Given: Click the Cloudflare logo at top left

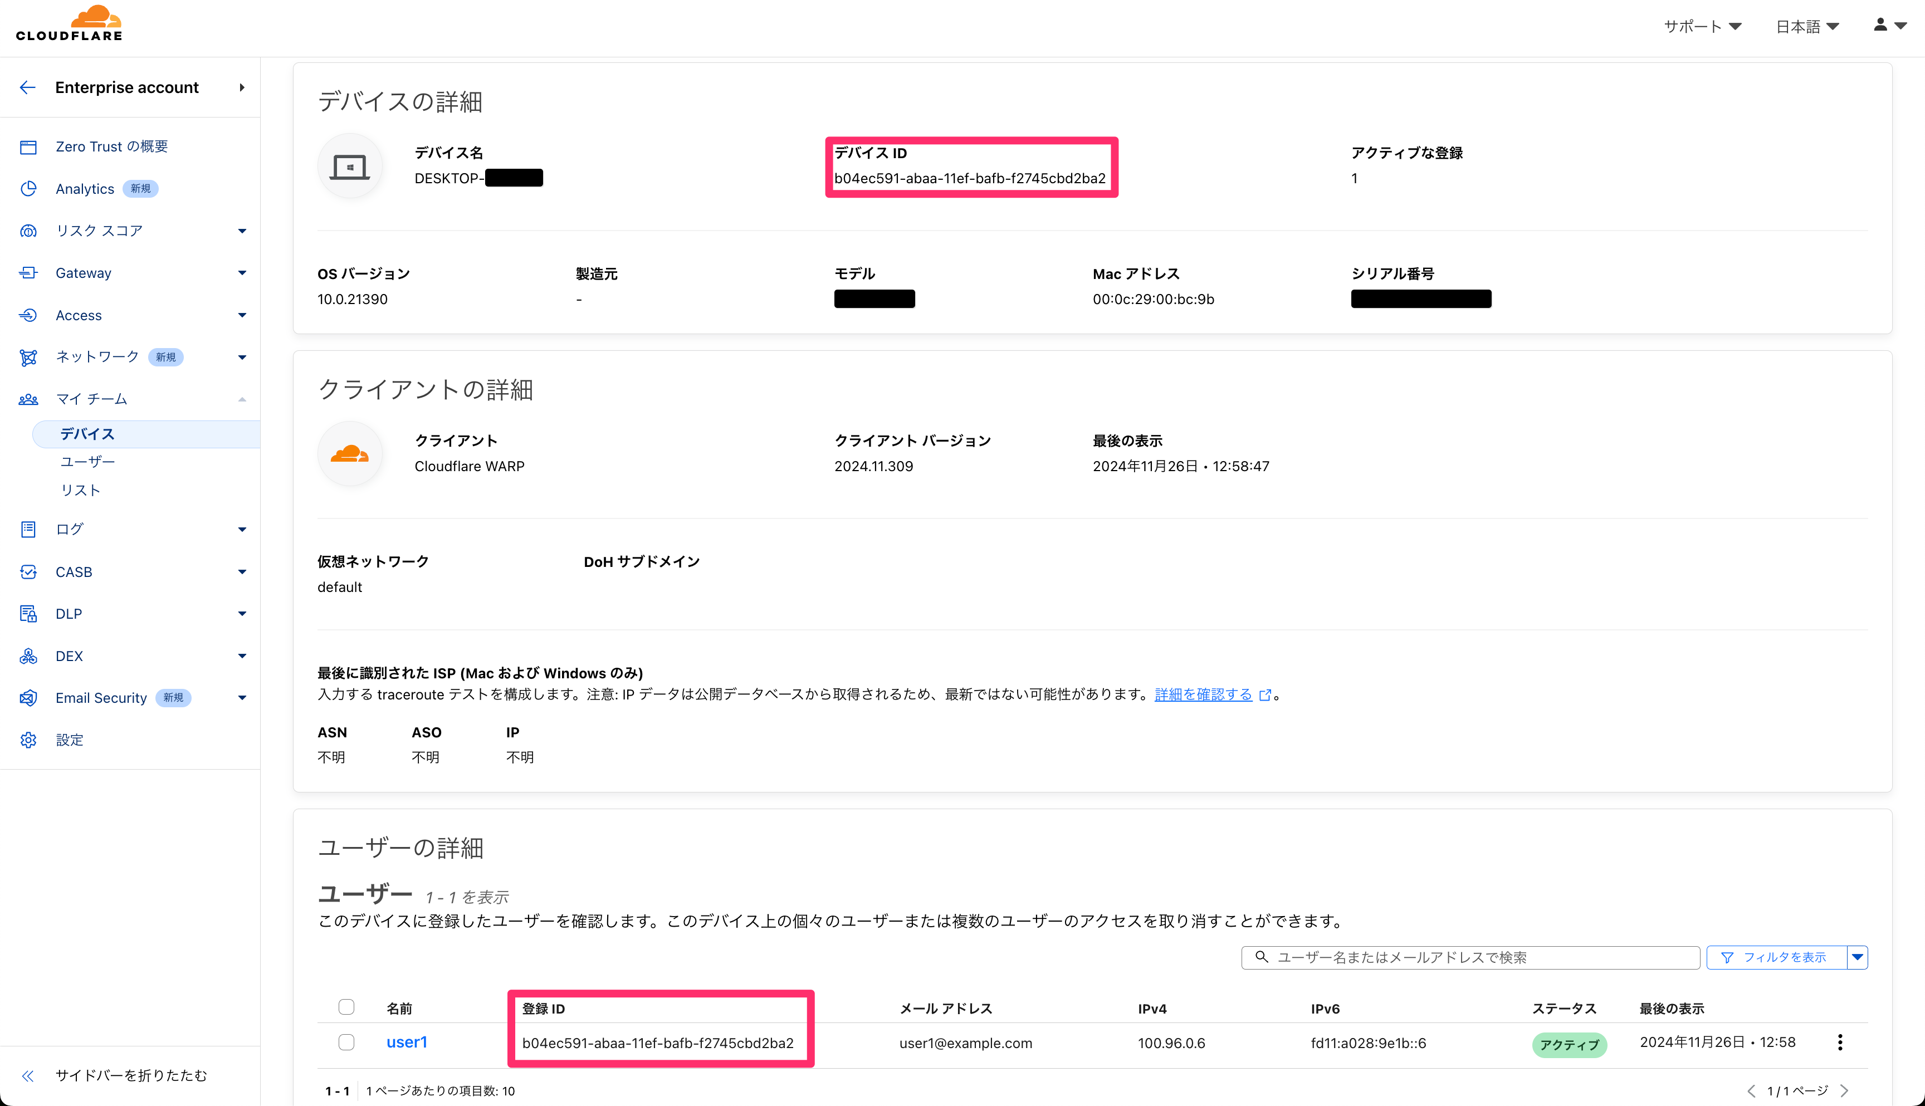Looking at the screenshot, I should tap(69, 25).
